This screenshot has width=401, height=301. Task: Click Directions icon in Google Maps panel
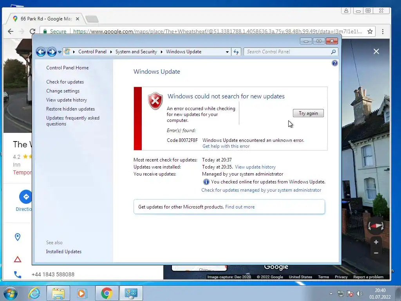tap(25, 197)
